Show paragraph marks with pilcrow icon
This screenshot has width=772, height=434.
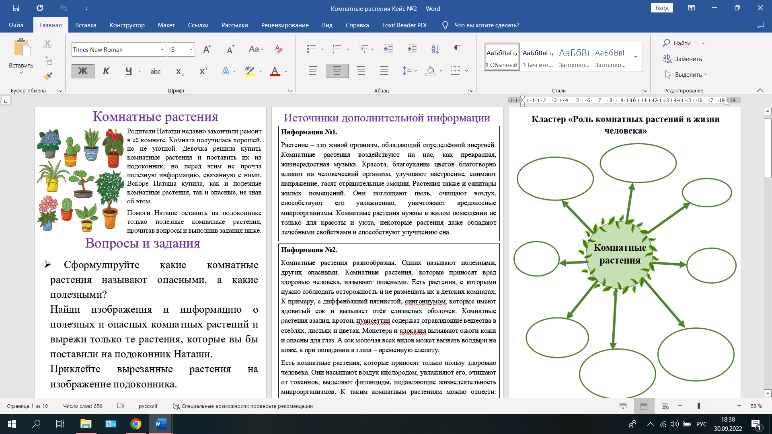click(x=457, y=49)
